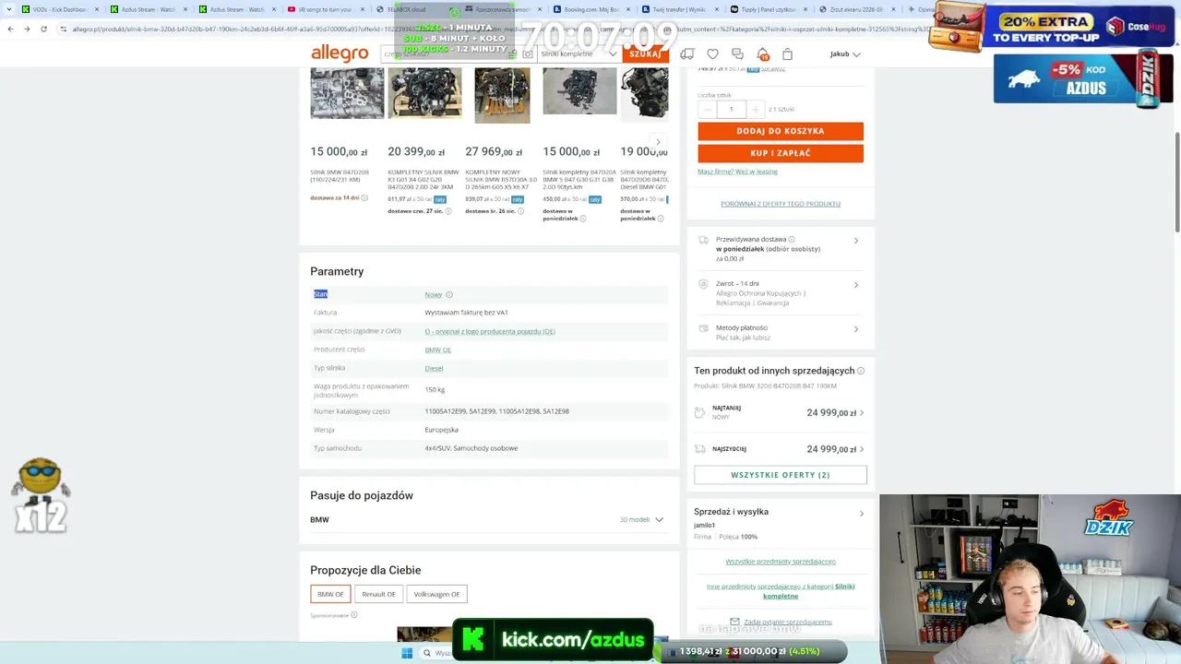Click the browser back arrow

pos(10,29)
